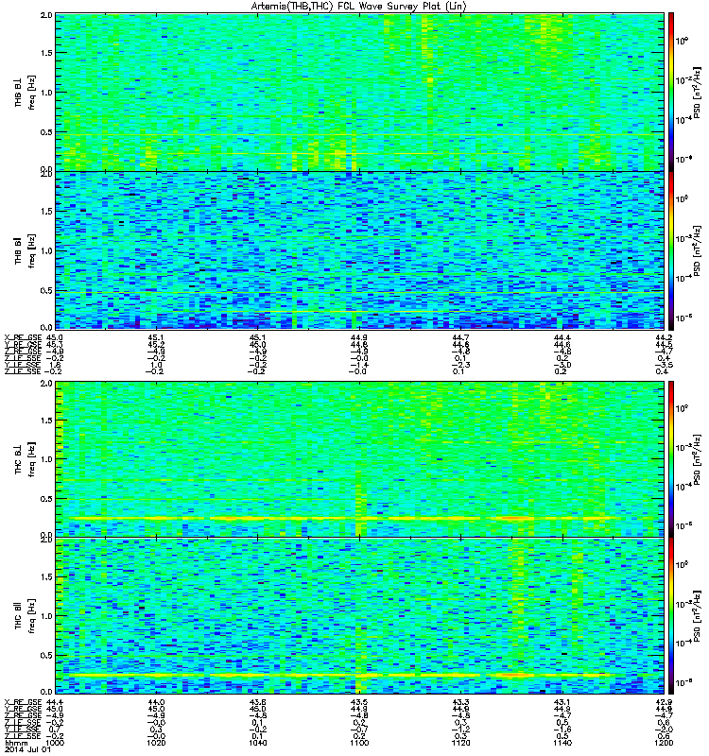Select the THB B⊥ freq [Hz] axis label
Image resolution: width=709 pixels, height=756 pixels.
(x=26, y=93)
